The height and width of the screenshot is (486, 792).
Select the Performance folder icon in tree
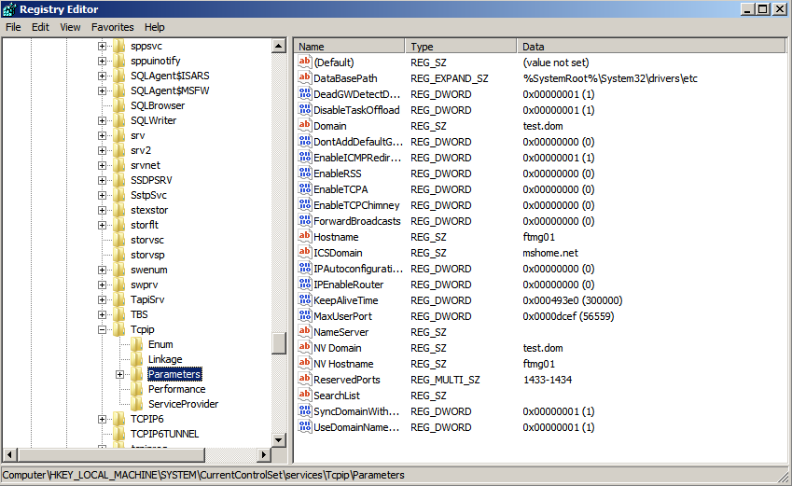[x=137, y=389]
